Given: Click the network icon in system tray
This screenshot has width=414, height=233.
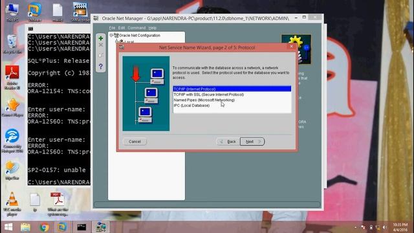Looking at the screenshot, I should 378,227.
